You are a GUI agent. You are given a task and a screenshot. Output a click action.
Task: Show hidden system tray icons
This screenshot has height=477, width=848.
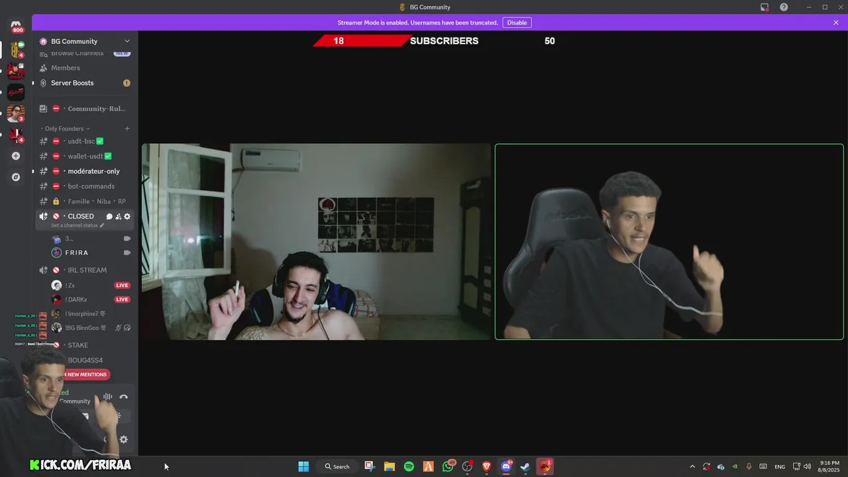(x=692, y=466)
